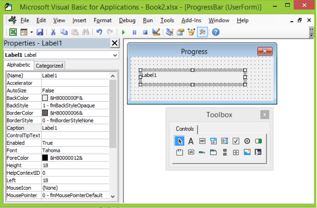This screenshot has width=317, height=208.
Task: Select the ToggleButton control in Toolbox
Action: click(258, 141)
